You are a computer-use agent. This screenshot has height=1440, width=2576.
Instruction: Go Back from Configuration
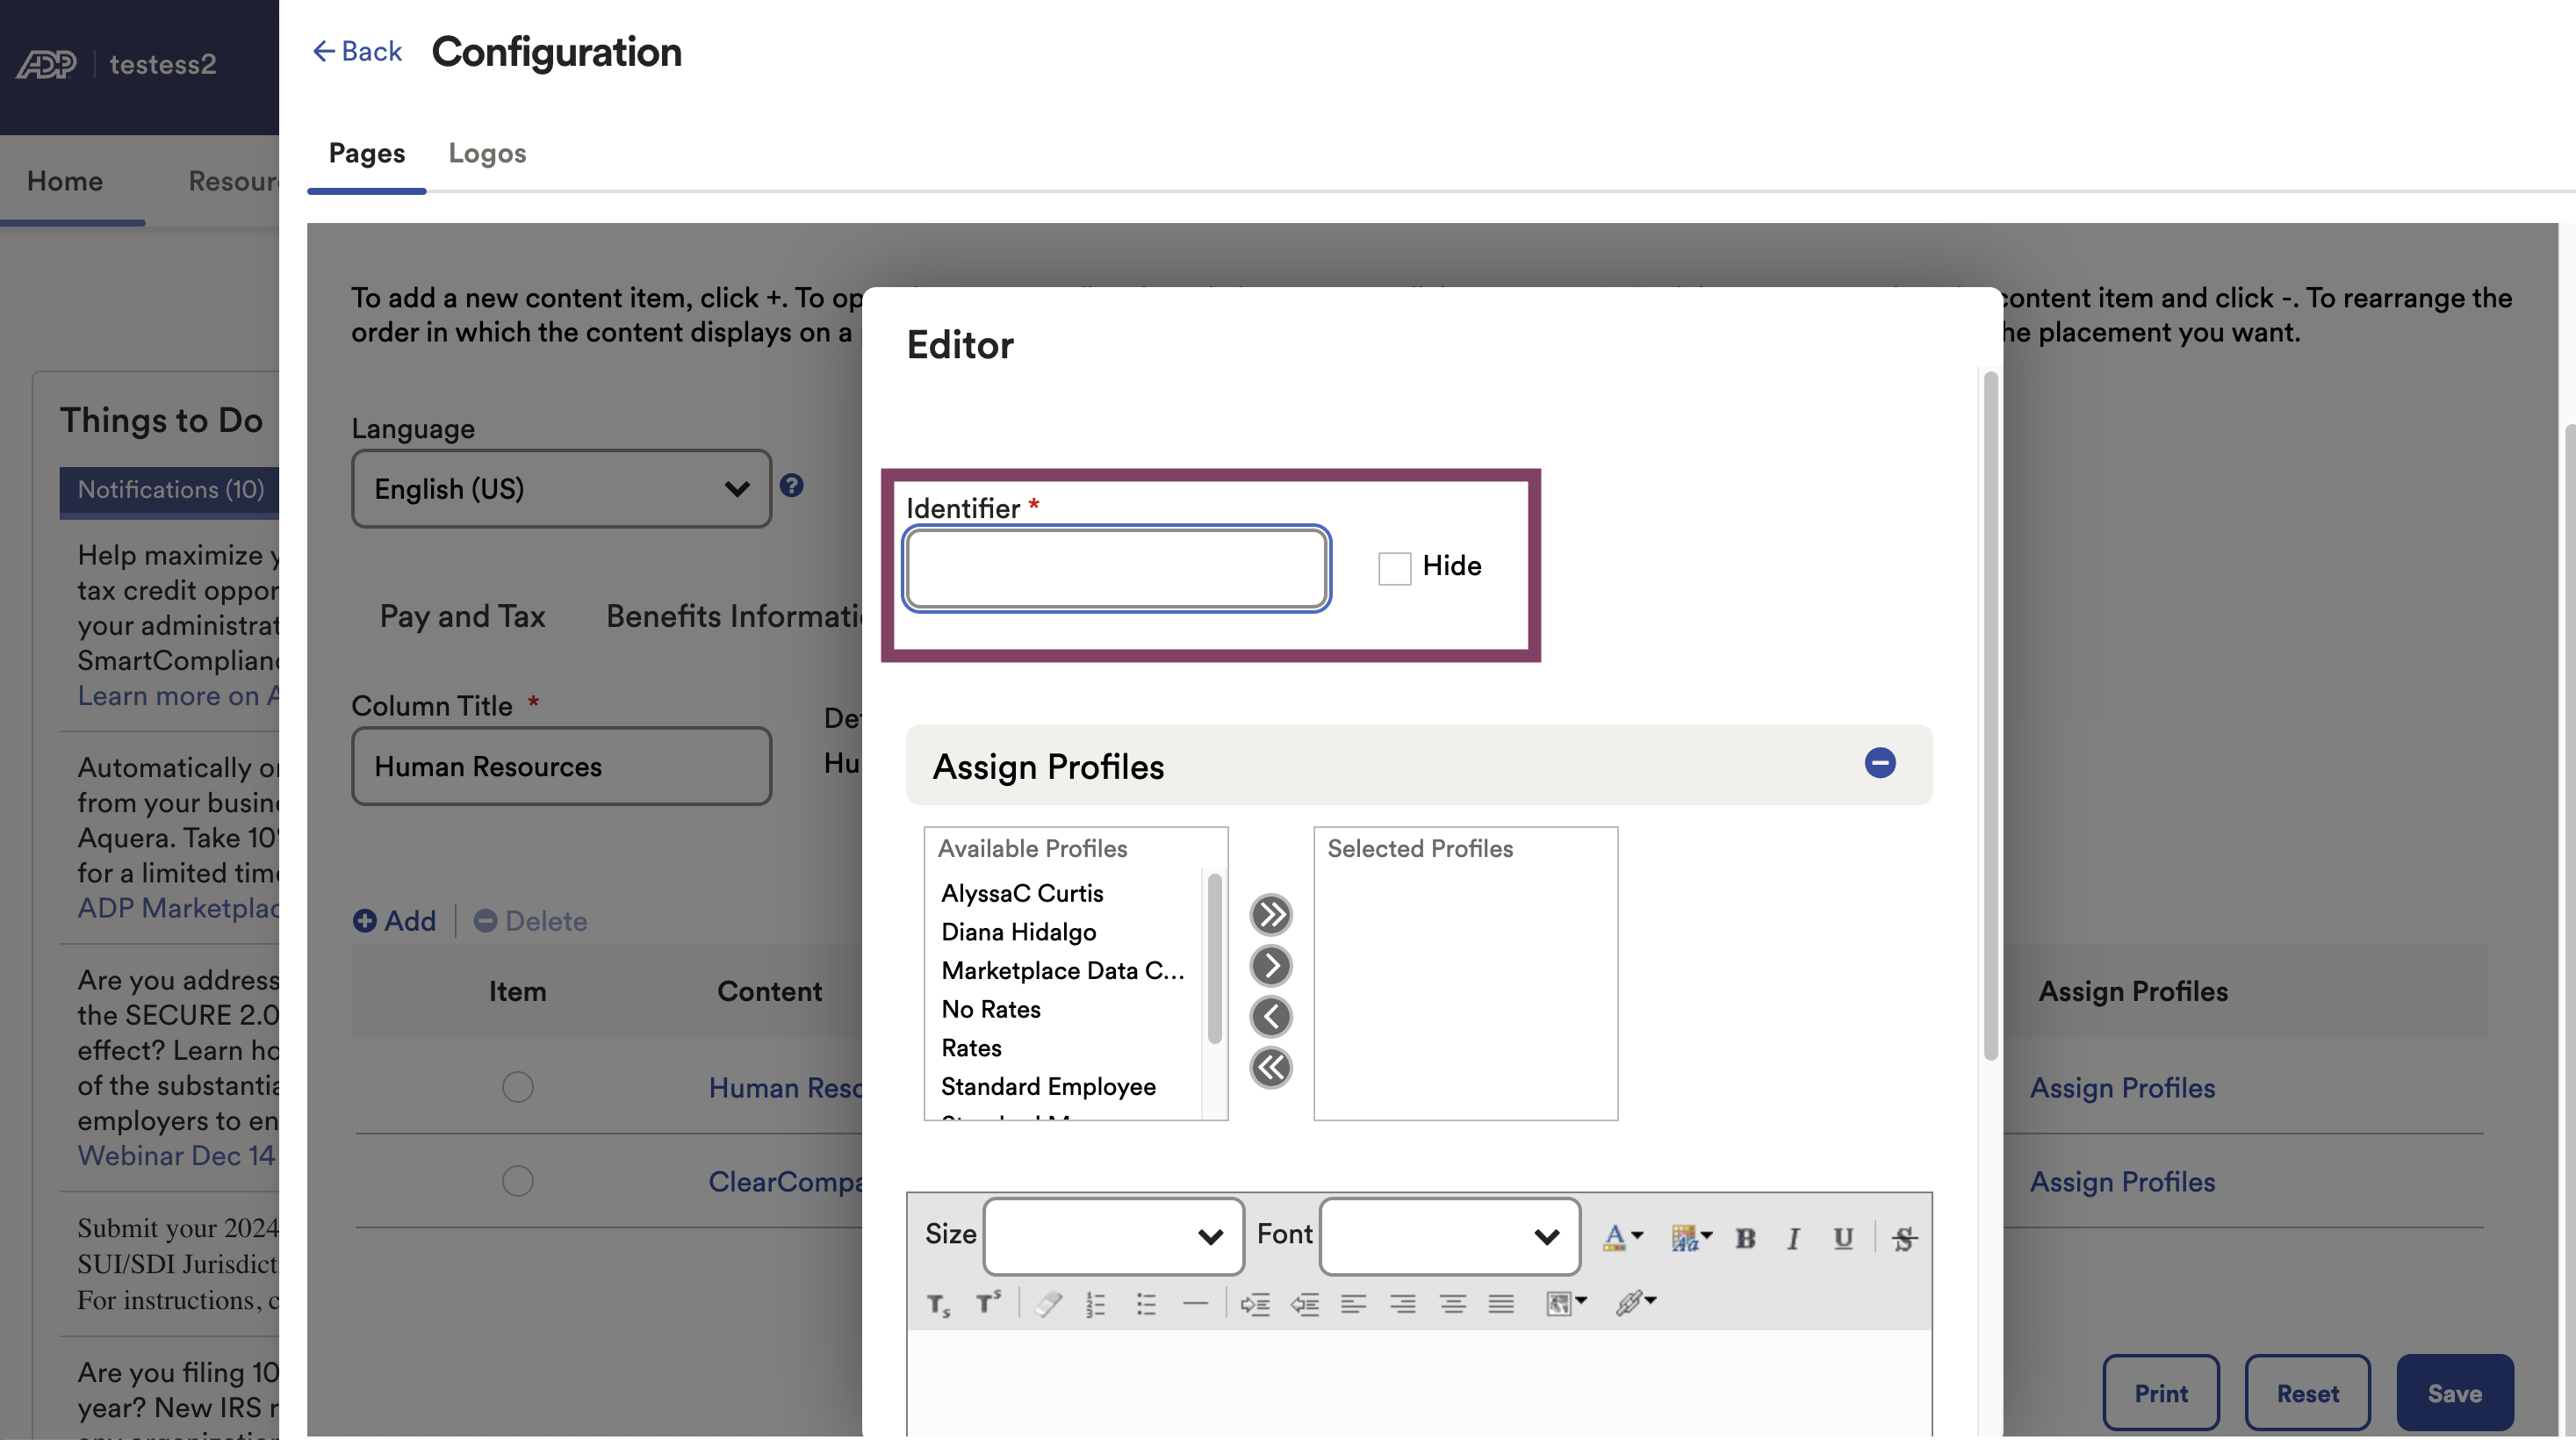tap(357, 51)
